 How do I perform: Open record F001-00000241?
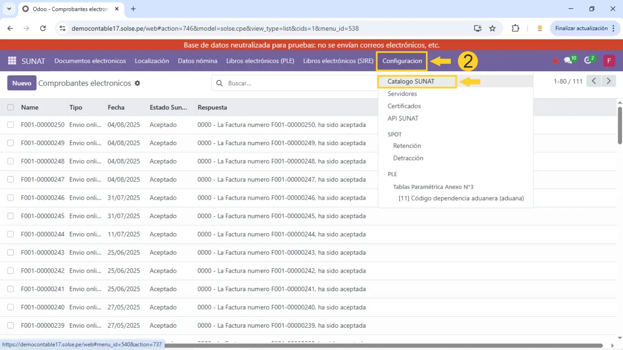click(x=43, y=289)
